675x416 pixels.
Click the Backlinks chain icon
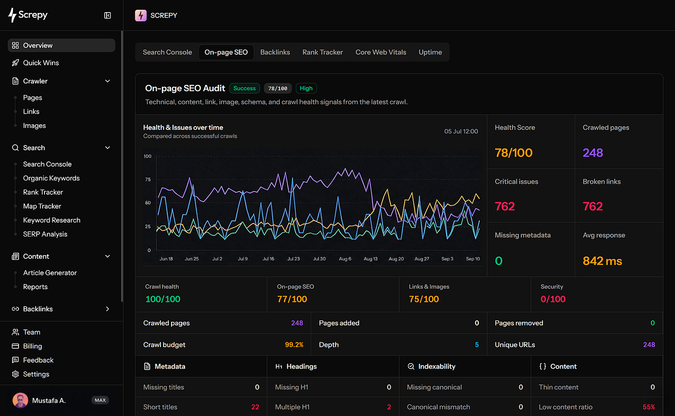point(15,309)
